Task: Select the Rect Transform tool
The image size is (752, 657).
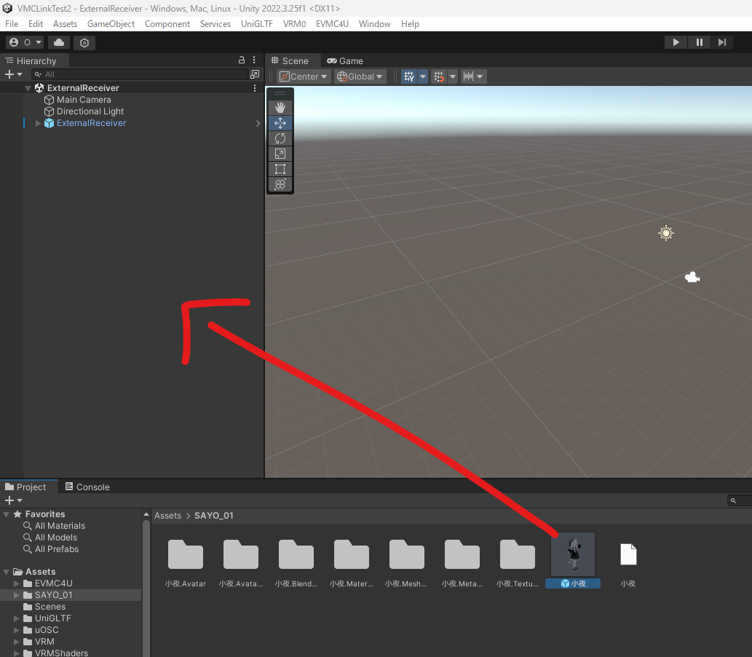Action: pos(280,168)
